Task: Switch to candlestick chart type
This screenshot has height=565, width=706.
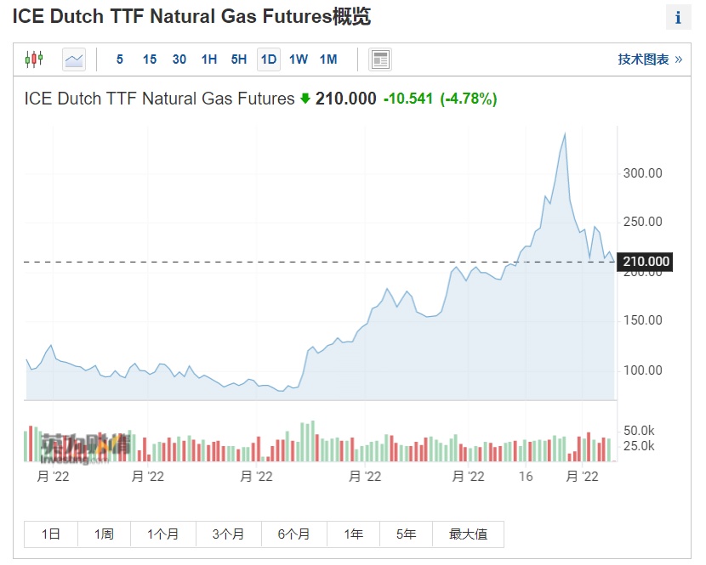Action: tap(34, 59)
